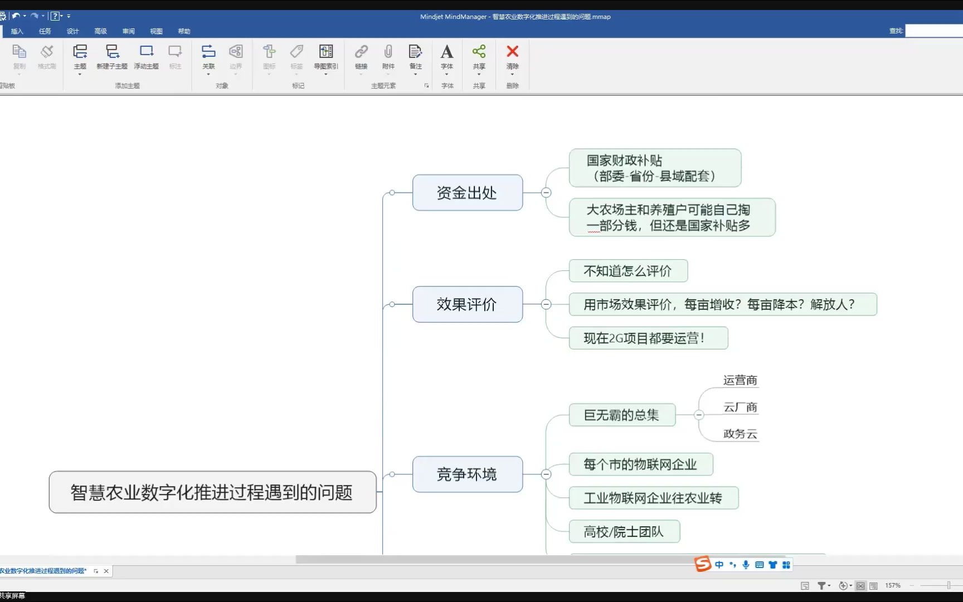Customize the Quick Access Toolbar dropdown

coord(69,16)
